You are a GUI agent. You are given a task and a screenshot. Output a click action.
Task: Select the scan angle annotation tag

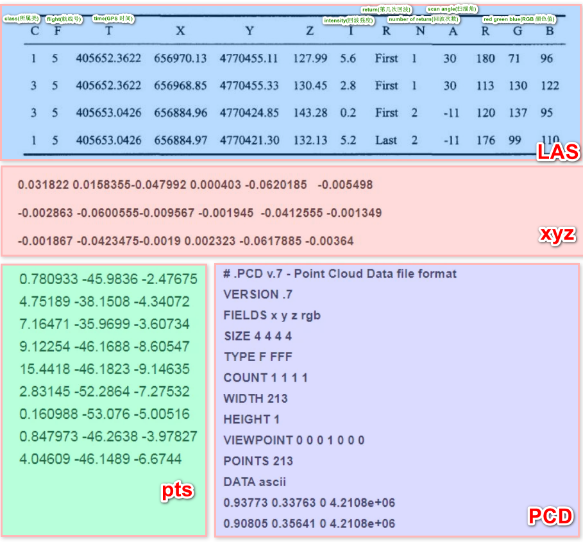(452, 9)
